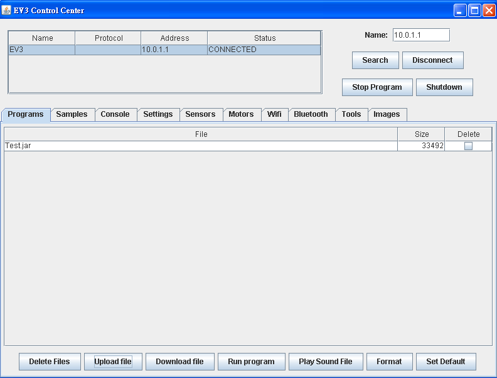Click the Upload file button
497x378 pixels.
(x=113, y=362)
